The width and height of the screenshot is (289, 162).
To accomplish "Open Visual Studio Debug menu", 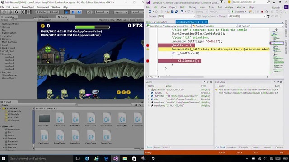I will (x=192, y=7).
